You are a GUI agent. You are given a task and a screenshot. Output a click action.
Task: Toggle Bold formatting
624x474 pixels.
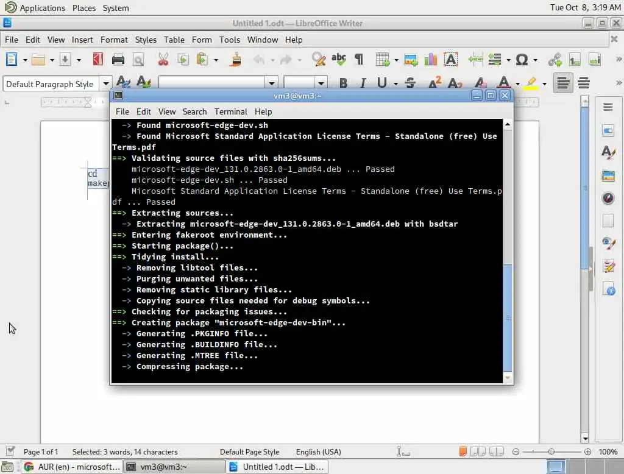pyautogui.click(x=344, y=83)
